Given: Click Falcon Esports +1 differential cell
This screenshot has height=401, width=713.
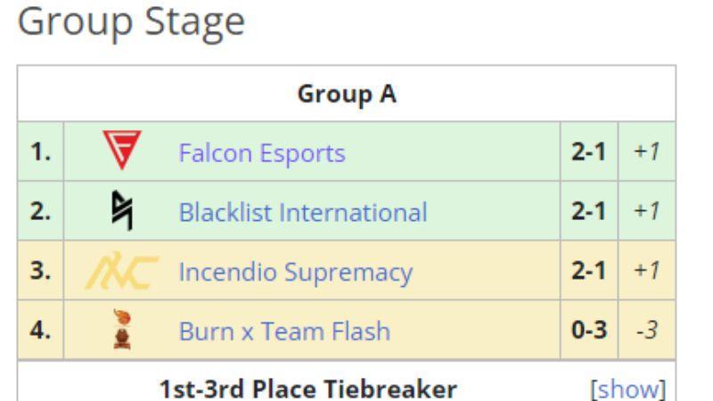Looking at the screenshot, I should tap(647, 151).
